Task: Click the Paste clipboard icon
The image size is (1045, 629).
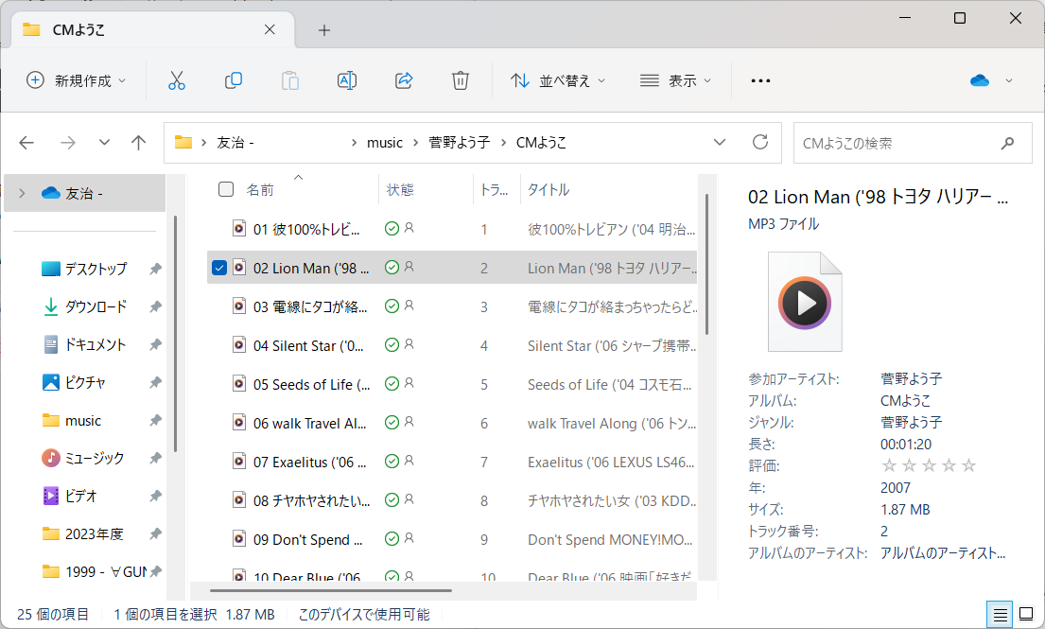Action: pos(290,80)
